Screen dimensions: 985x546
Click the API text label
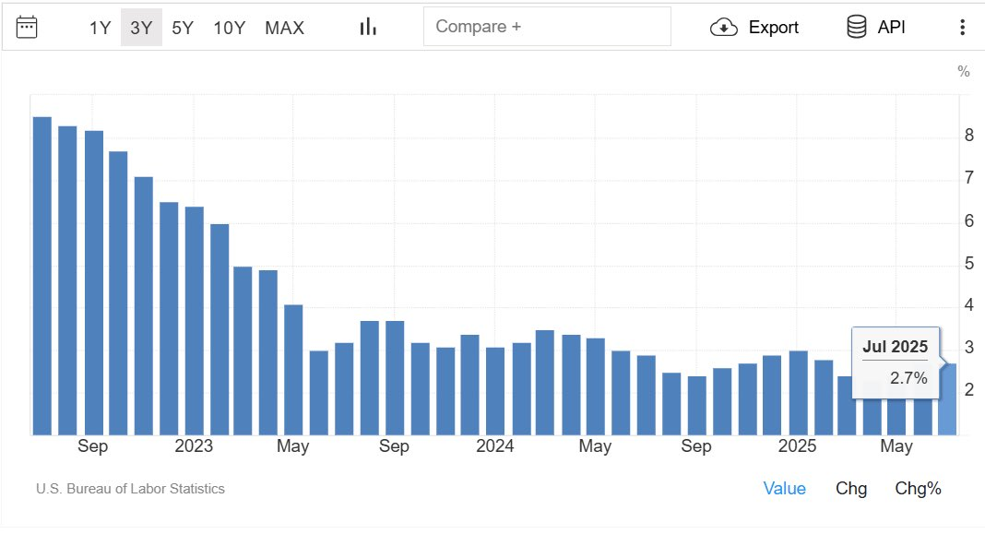892,27
